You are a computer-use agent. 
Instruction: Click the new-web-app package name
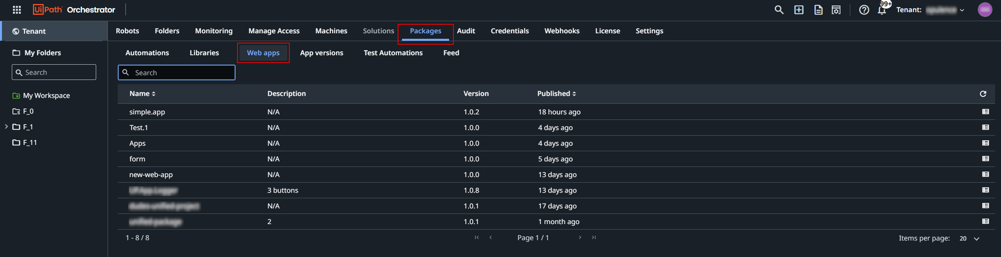(151, 175)
